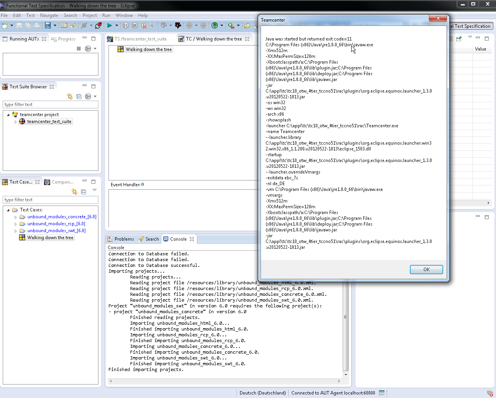The width and height of the screenshot is (496, 398).
Task: Click the green globe icon in toolbar
Action: [x=215, y=25]
